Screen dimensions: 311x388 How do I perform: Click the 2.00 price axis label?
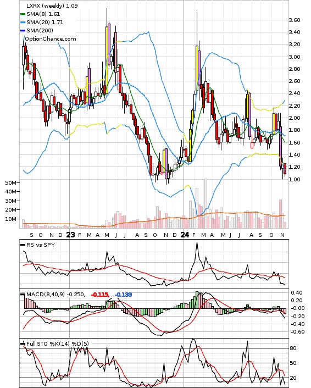click(295, 118)
